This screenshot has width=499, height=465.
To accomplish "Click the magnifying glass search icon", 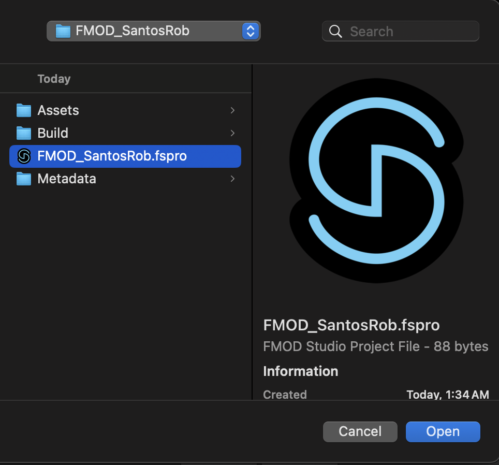I will point(335,32).
